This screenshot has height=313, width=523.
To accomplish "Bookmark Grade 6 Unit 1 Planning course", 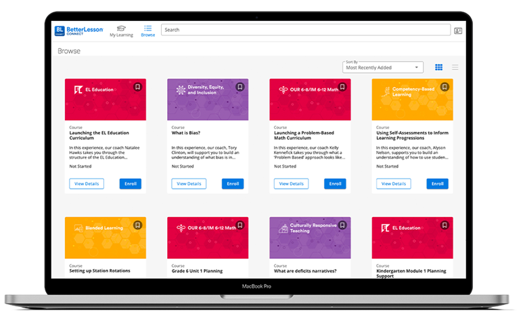I will [x=240, y=225].
